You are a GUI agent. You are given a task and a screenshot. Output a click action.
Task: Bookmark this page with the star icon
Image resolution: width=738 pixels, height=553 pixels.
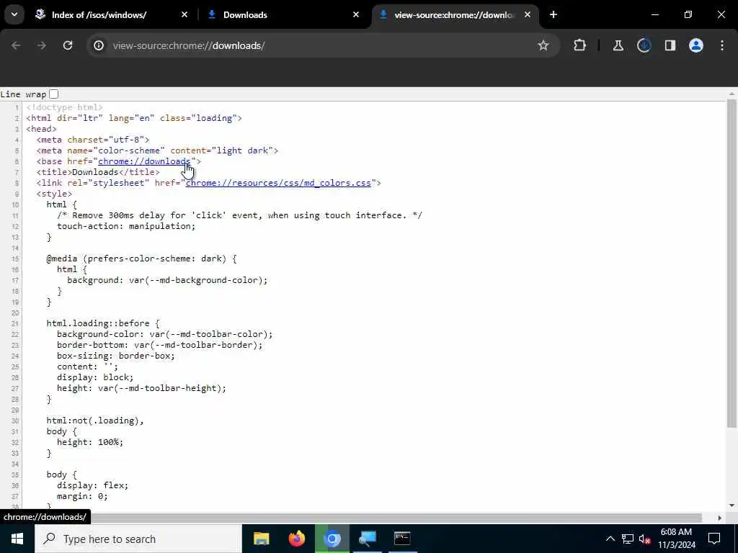[x=543, y=45]
